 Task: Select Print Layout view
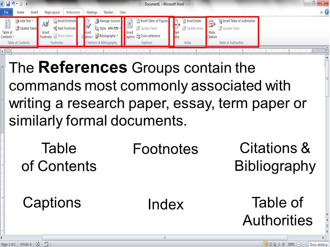266,244
